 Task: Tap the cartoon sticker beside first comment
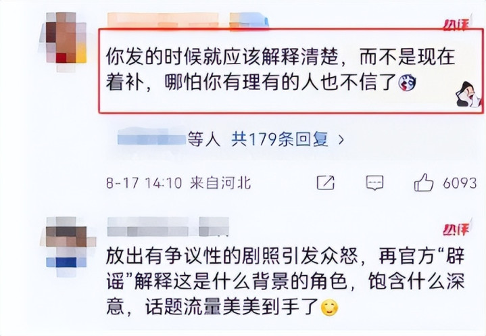point(468,95)
